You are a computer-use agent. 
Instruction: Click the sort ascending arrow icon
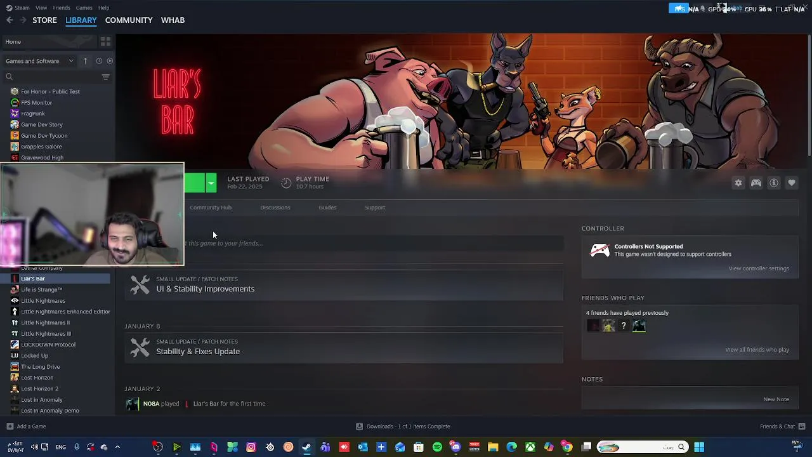85,61
